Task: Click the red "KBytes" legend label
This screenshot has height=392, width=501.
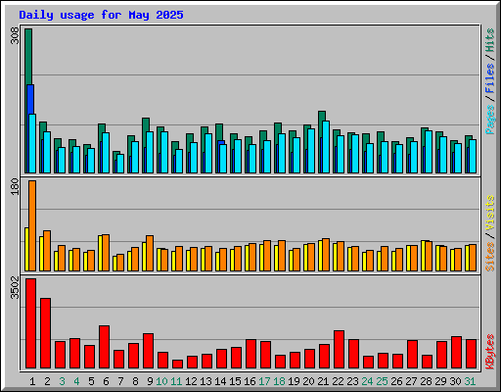Action: [489, 352]
